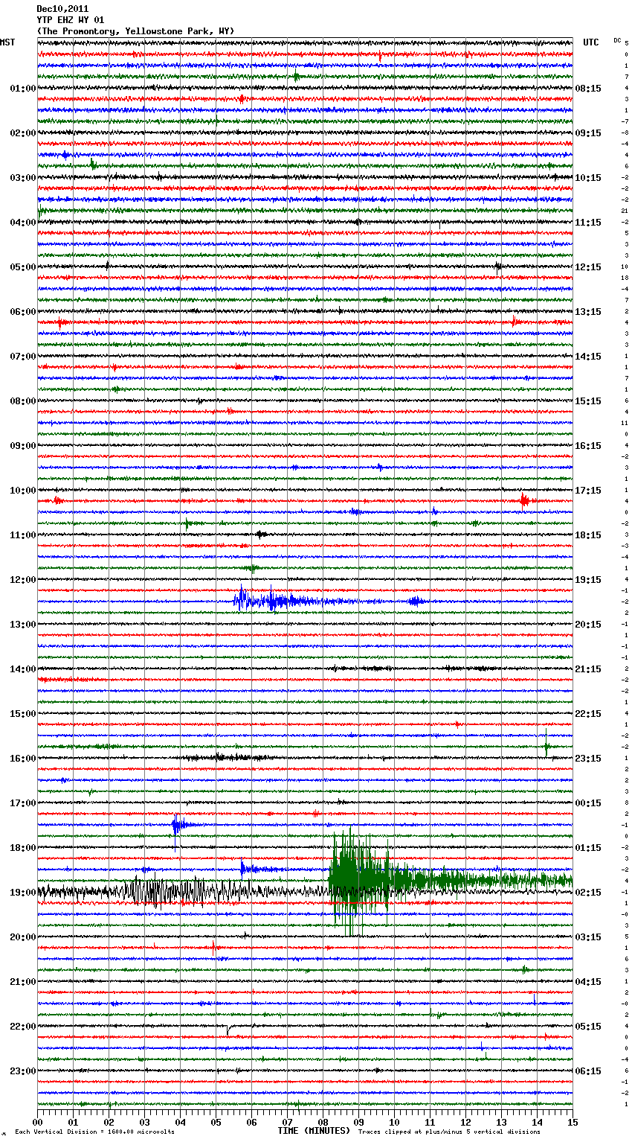Image resolution: width=632 pixels, height=1142 pixels.
Task: Click the UTC timezone header
Action: tap(591, 42)
